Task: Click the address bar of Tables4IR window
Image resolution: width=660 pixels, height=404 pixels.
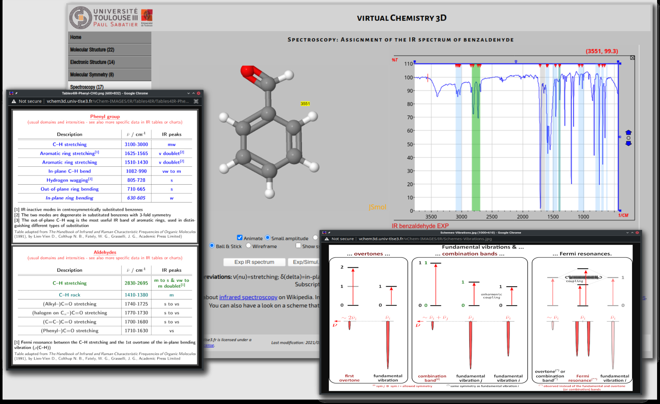Action: 117,101
